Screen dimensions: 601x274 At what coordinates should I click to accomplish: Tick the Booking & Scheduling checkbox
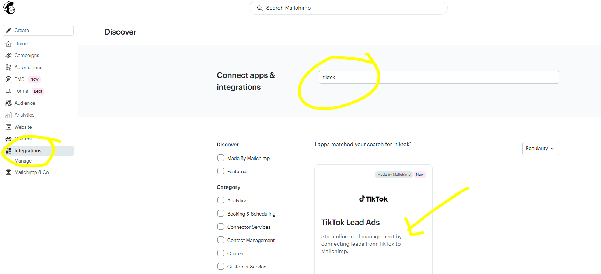pyautogui.click(x=221, y=214)
